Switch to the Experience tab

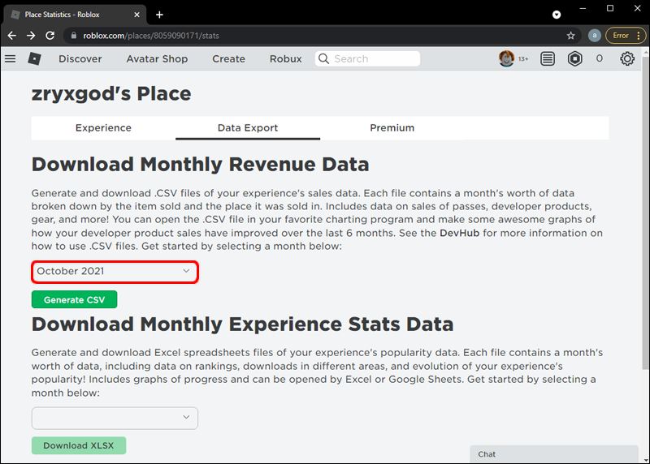pos(103,128)
